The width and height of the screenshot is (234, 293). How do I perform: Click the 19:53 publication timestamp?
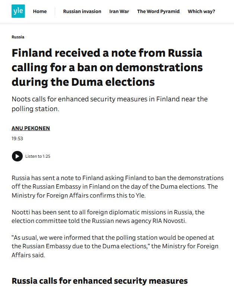(x=17, y=138)
